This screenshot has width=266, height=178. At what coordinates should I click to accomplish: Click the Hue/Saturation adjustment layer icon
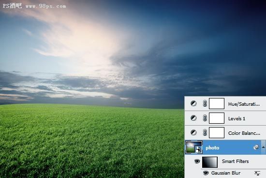193,103
